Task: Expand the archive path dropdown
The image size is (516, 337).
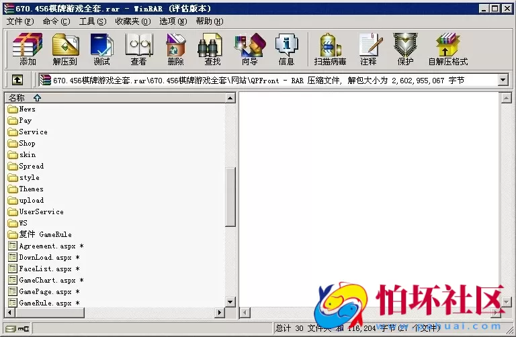Action: (x=503, y=81)
